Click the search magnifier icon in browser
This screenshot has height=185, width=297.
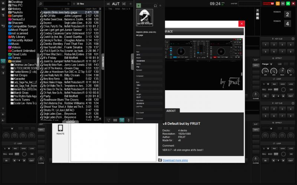tap(40, 4)
